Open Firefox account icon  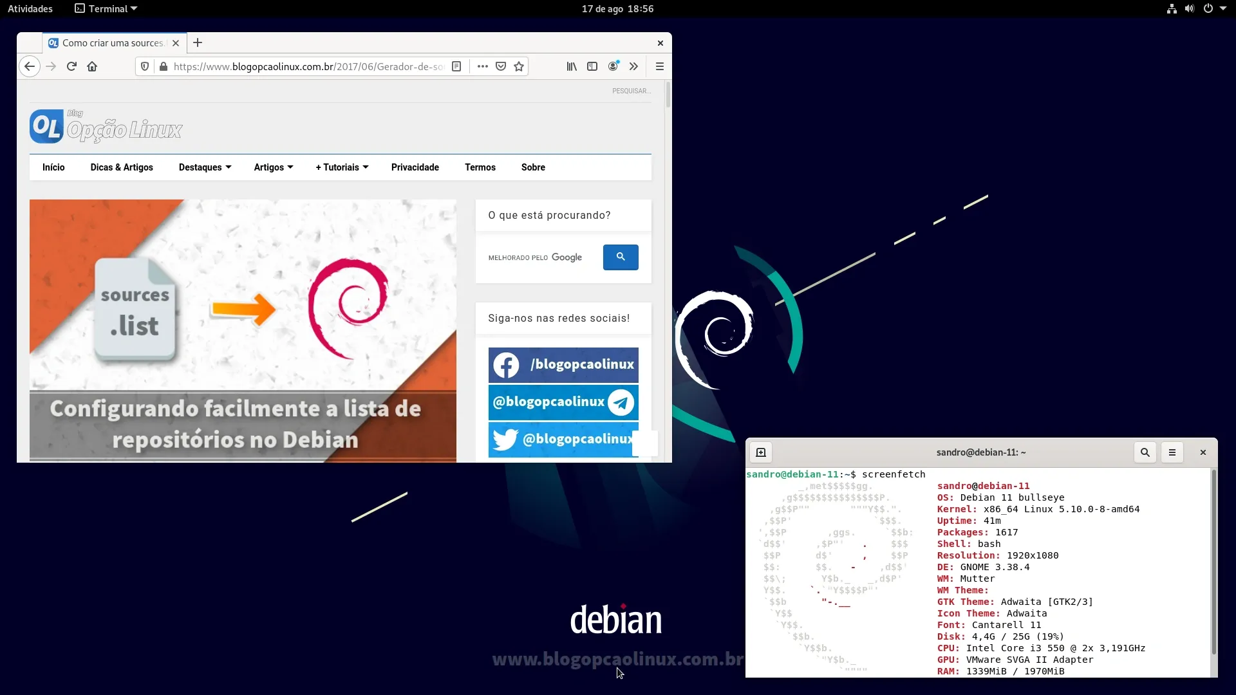(613, 66)
